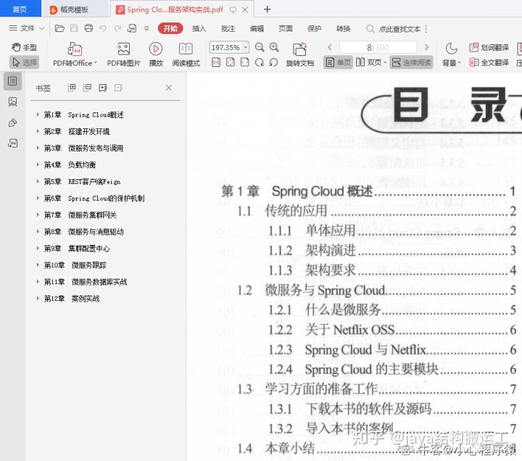
Task: Expand bookmark 第3章 微服务发布与调用
Action: click(x=38, y=148)
